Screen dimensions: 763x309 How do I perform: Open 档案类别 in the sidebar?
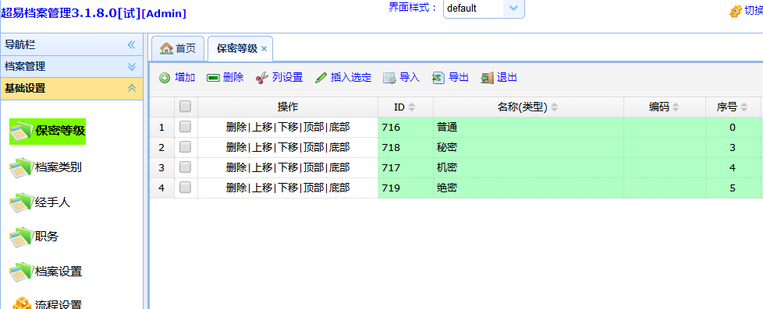point(58,167)
